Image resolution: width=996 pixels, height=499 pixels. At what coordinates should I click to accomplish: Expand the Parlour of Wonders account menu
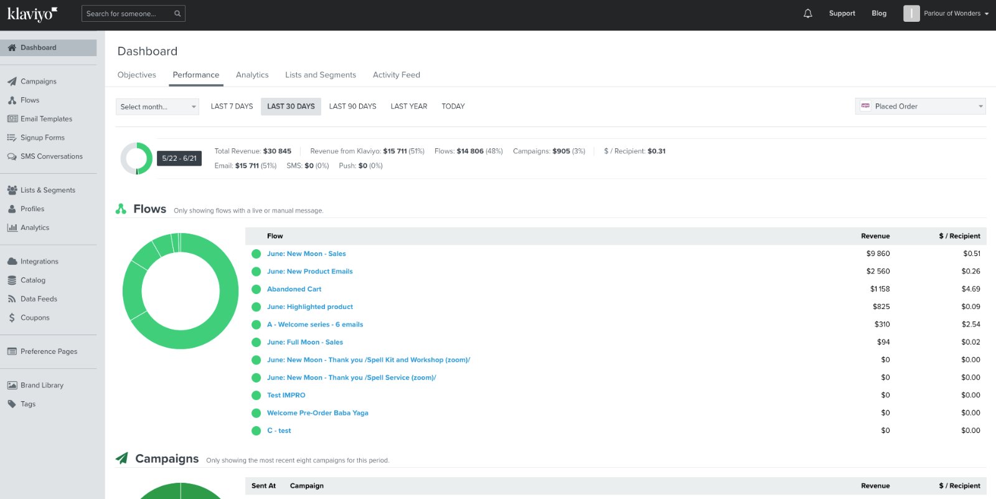click(x=956, y=14)
